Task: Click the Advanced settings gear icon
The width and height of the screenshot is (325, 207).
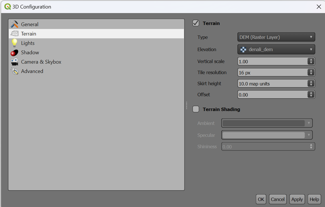Action: tap(14, 71)
